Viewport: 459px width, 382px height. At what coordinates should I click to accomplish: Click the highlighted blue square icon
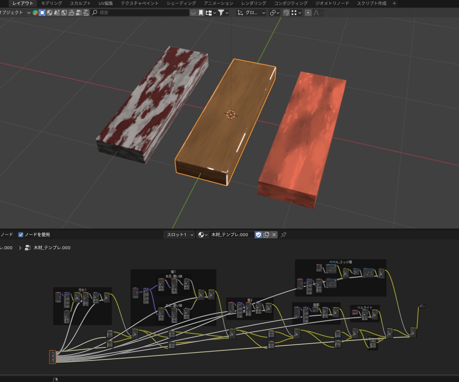[x=43, y=13]
